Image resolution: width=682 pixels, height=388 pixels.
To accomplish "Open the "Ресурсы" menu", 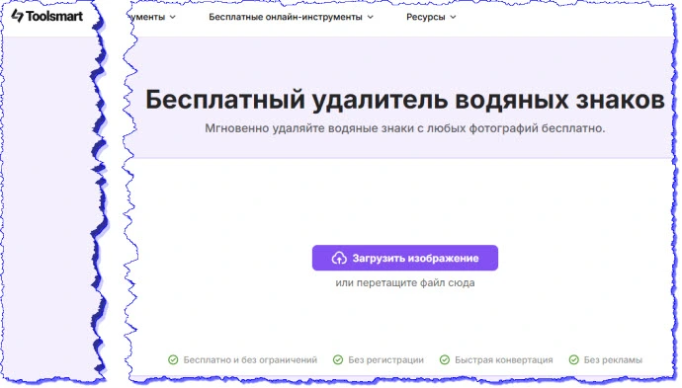I will pos(431,17).
